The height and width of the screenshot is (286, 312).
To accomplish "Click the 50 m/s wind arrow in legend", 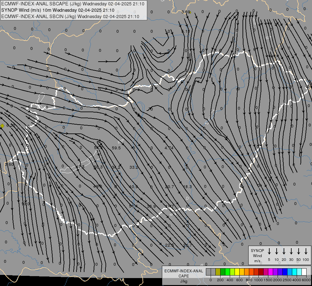I will pos(299,251).
